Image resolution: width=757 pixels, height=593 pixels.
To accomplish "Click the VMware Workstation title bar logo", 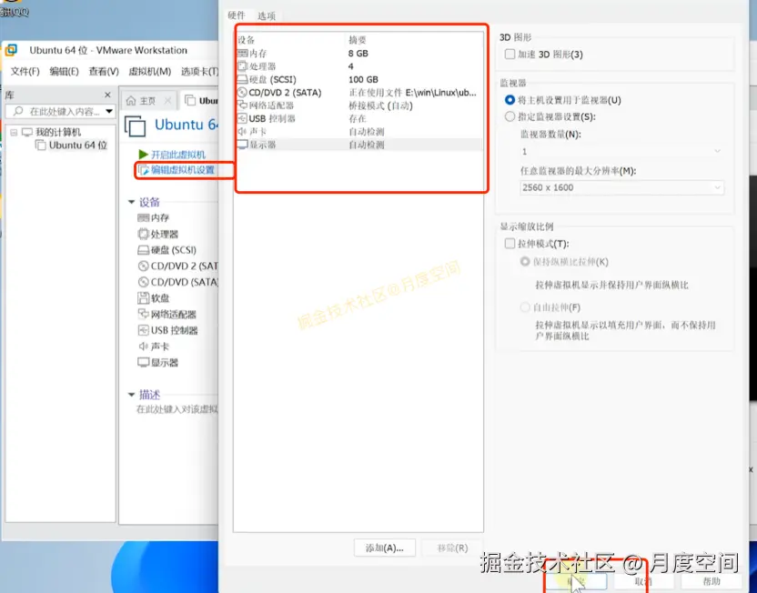I will tap(12, 50).
